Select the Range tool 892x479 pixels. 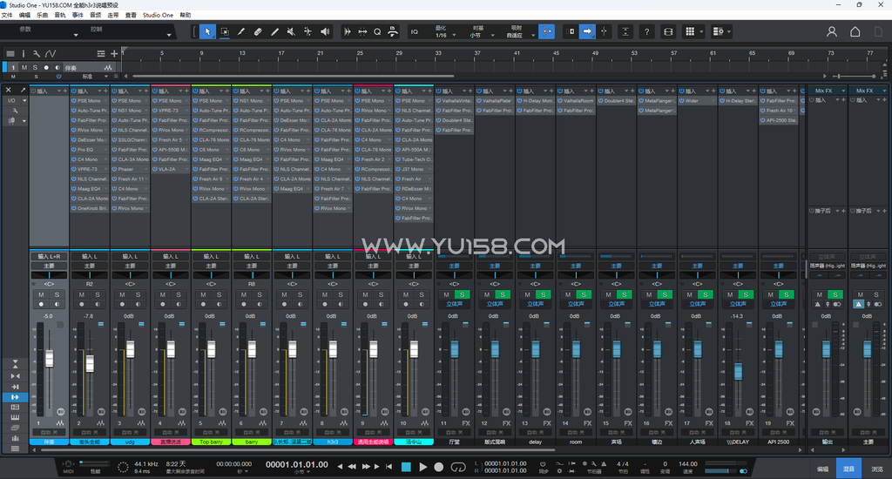[225, 32]
